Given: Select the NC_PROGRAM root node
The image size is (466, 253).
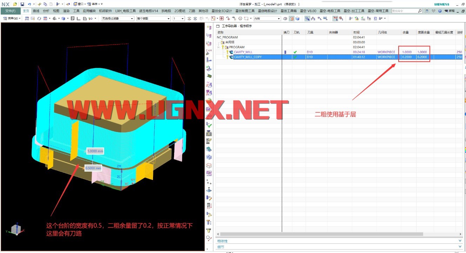Looking at the screenshot, I should click(x=227, y=37).
